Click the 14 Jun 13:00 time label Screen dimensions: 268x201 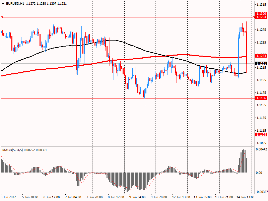pyautogui.click(x=245, y=197)
